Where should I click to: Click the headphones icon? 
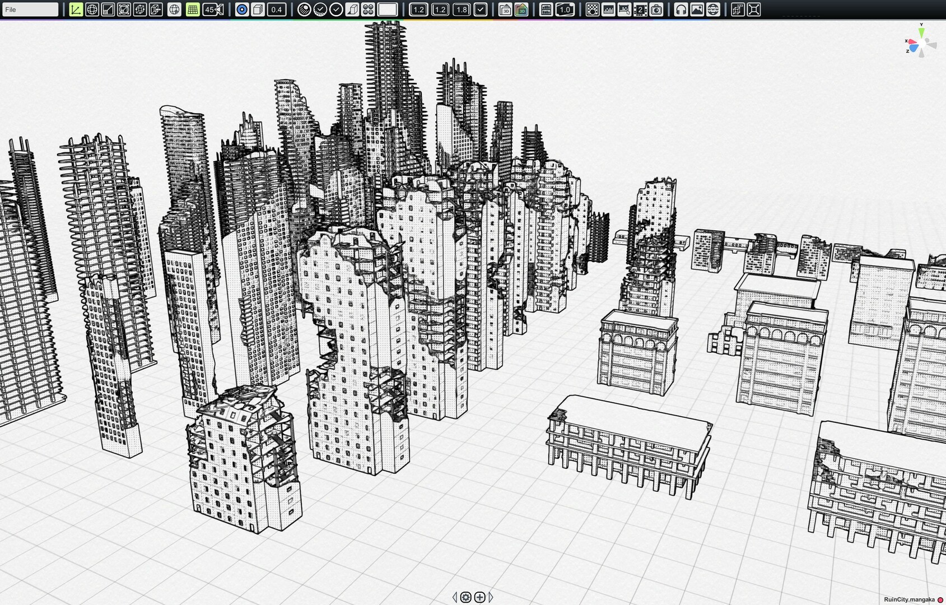click(x=681, y=10)
